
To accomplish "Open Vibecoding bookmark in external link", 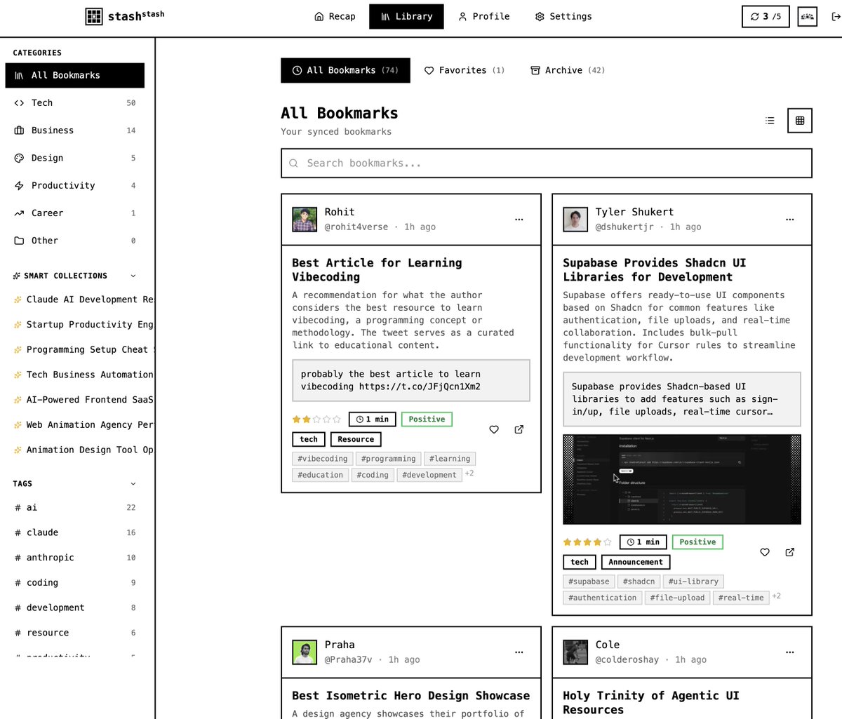I will 519,429.
